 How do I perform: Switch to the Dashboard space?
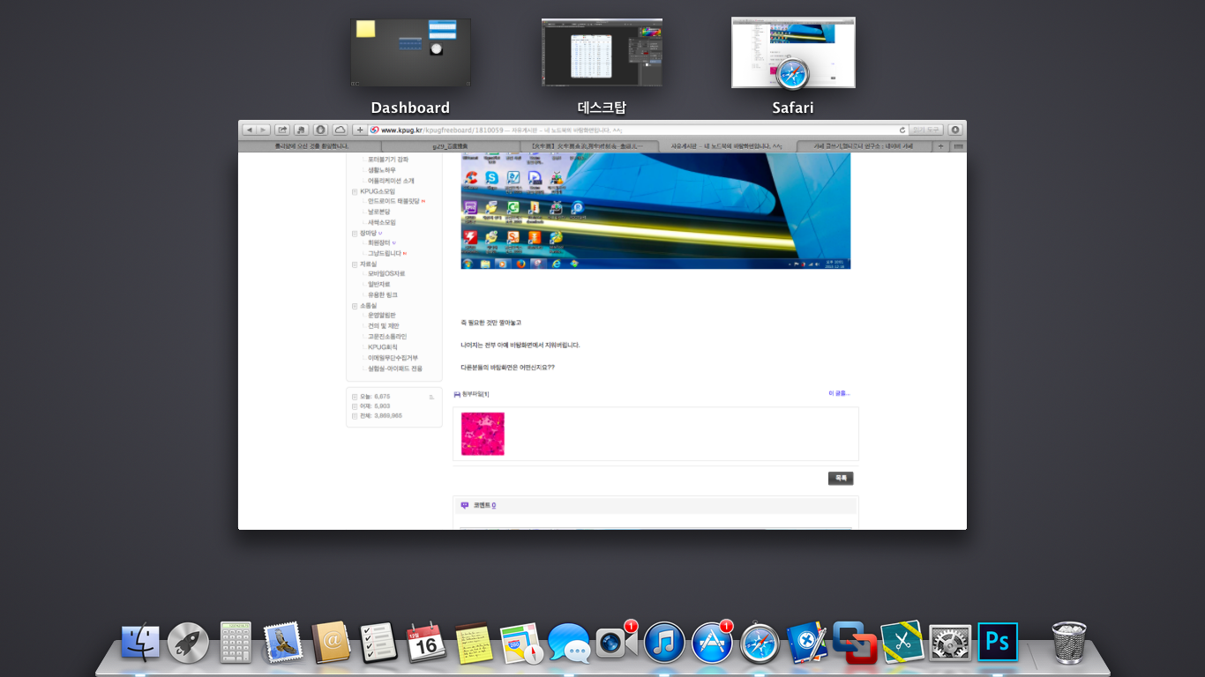pos(410,53)
